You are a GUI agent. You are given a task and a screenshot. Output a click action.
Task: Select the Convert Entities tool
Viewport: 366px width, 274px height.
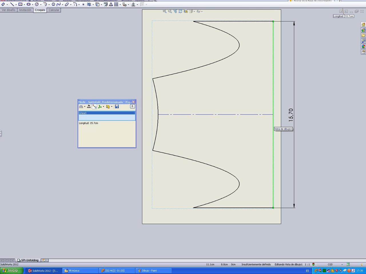98,4
